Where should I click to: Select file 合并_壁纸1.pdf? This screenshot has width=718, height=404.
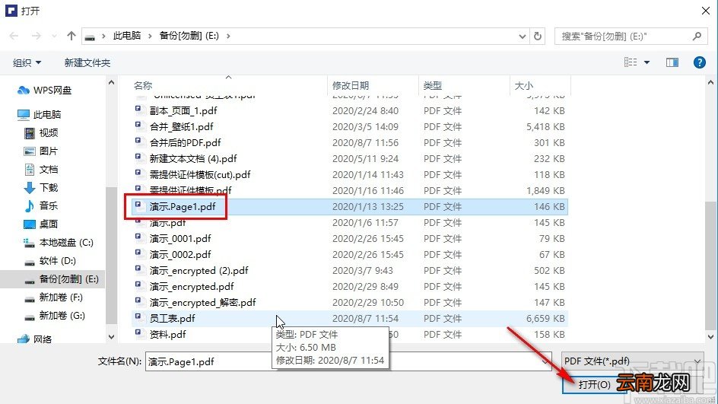click(181, 127)
